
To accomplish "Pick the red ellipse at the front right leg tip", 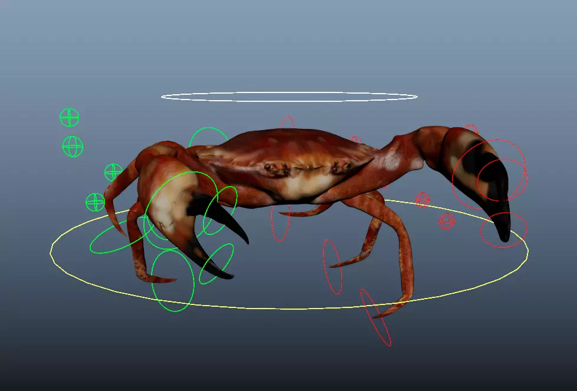I will tap(375, 318).
